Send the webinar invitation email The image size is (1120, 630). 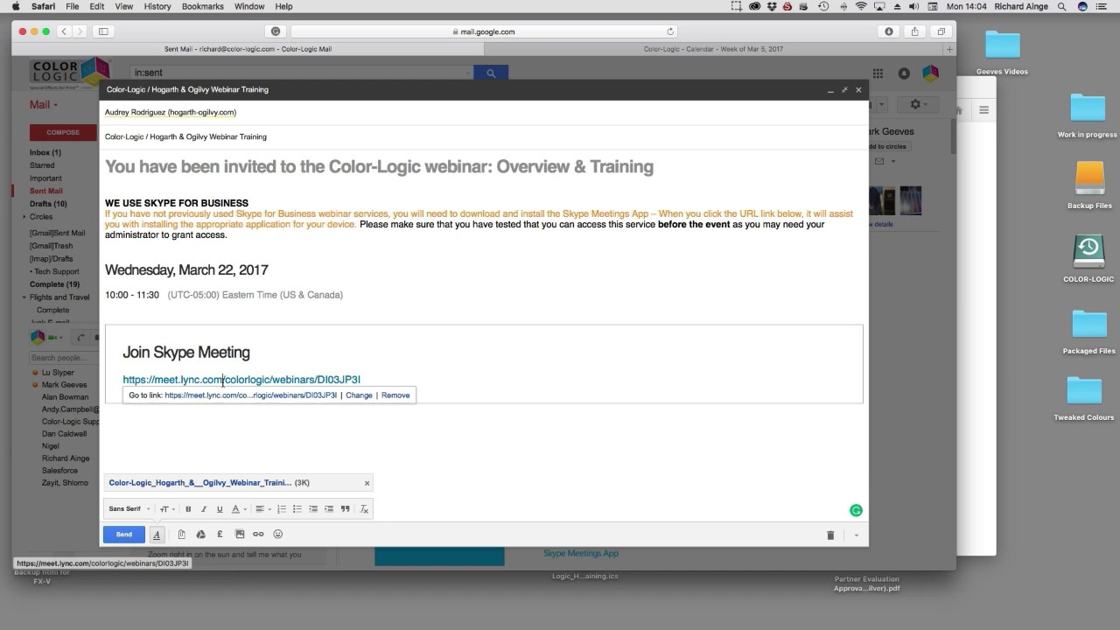click(x=124, y=535)
